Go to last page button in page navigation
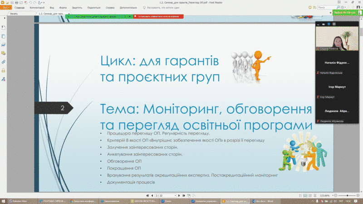 pos(184,196)
